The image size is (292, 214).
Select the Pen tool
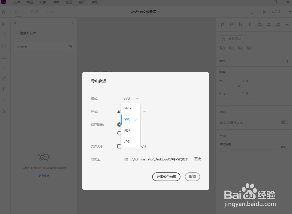[x=4, y=79]
